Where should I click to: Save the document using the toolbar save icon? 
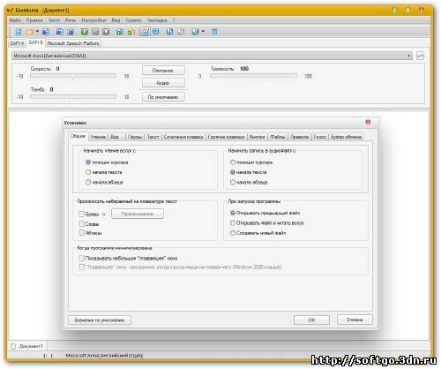(46, 32)
